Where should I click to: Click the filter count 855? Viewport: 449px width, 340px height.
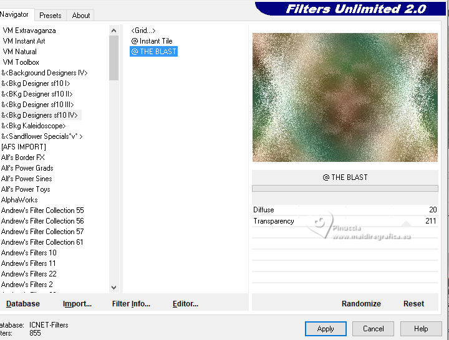[x=35, y=333]
